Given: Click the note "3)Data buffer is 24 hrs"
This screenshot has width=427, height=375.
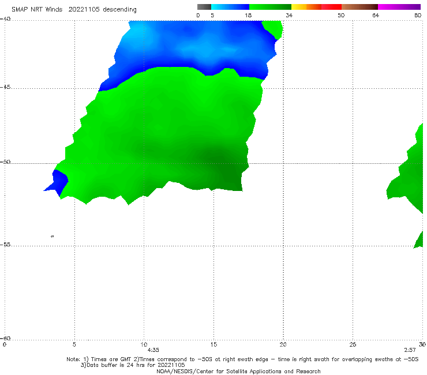Looking at the screenshot, I should pos(133,365).
